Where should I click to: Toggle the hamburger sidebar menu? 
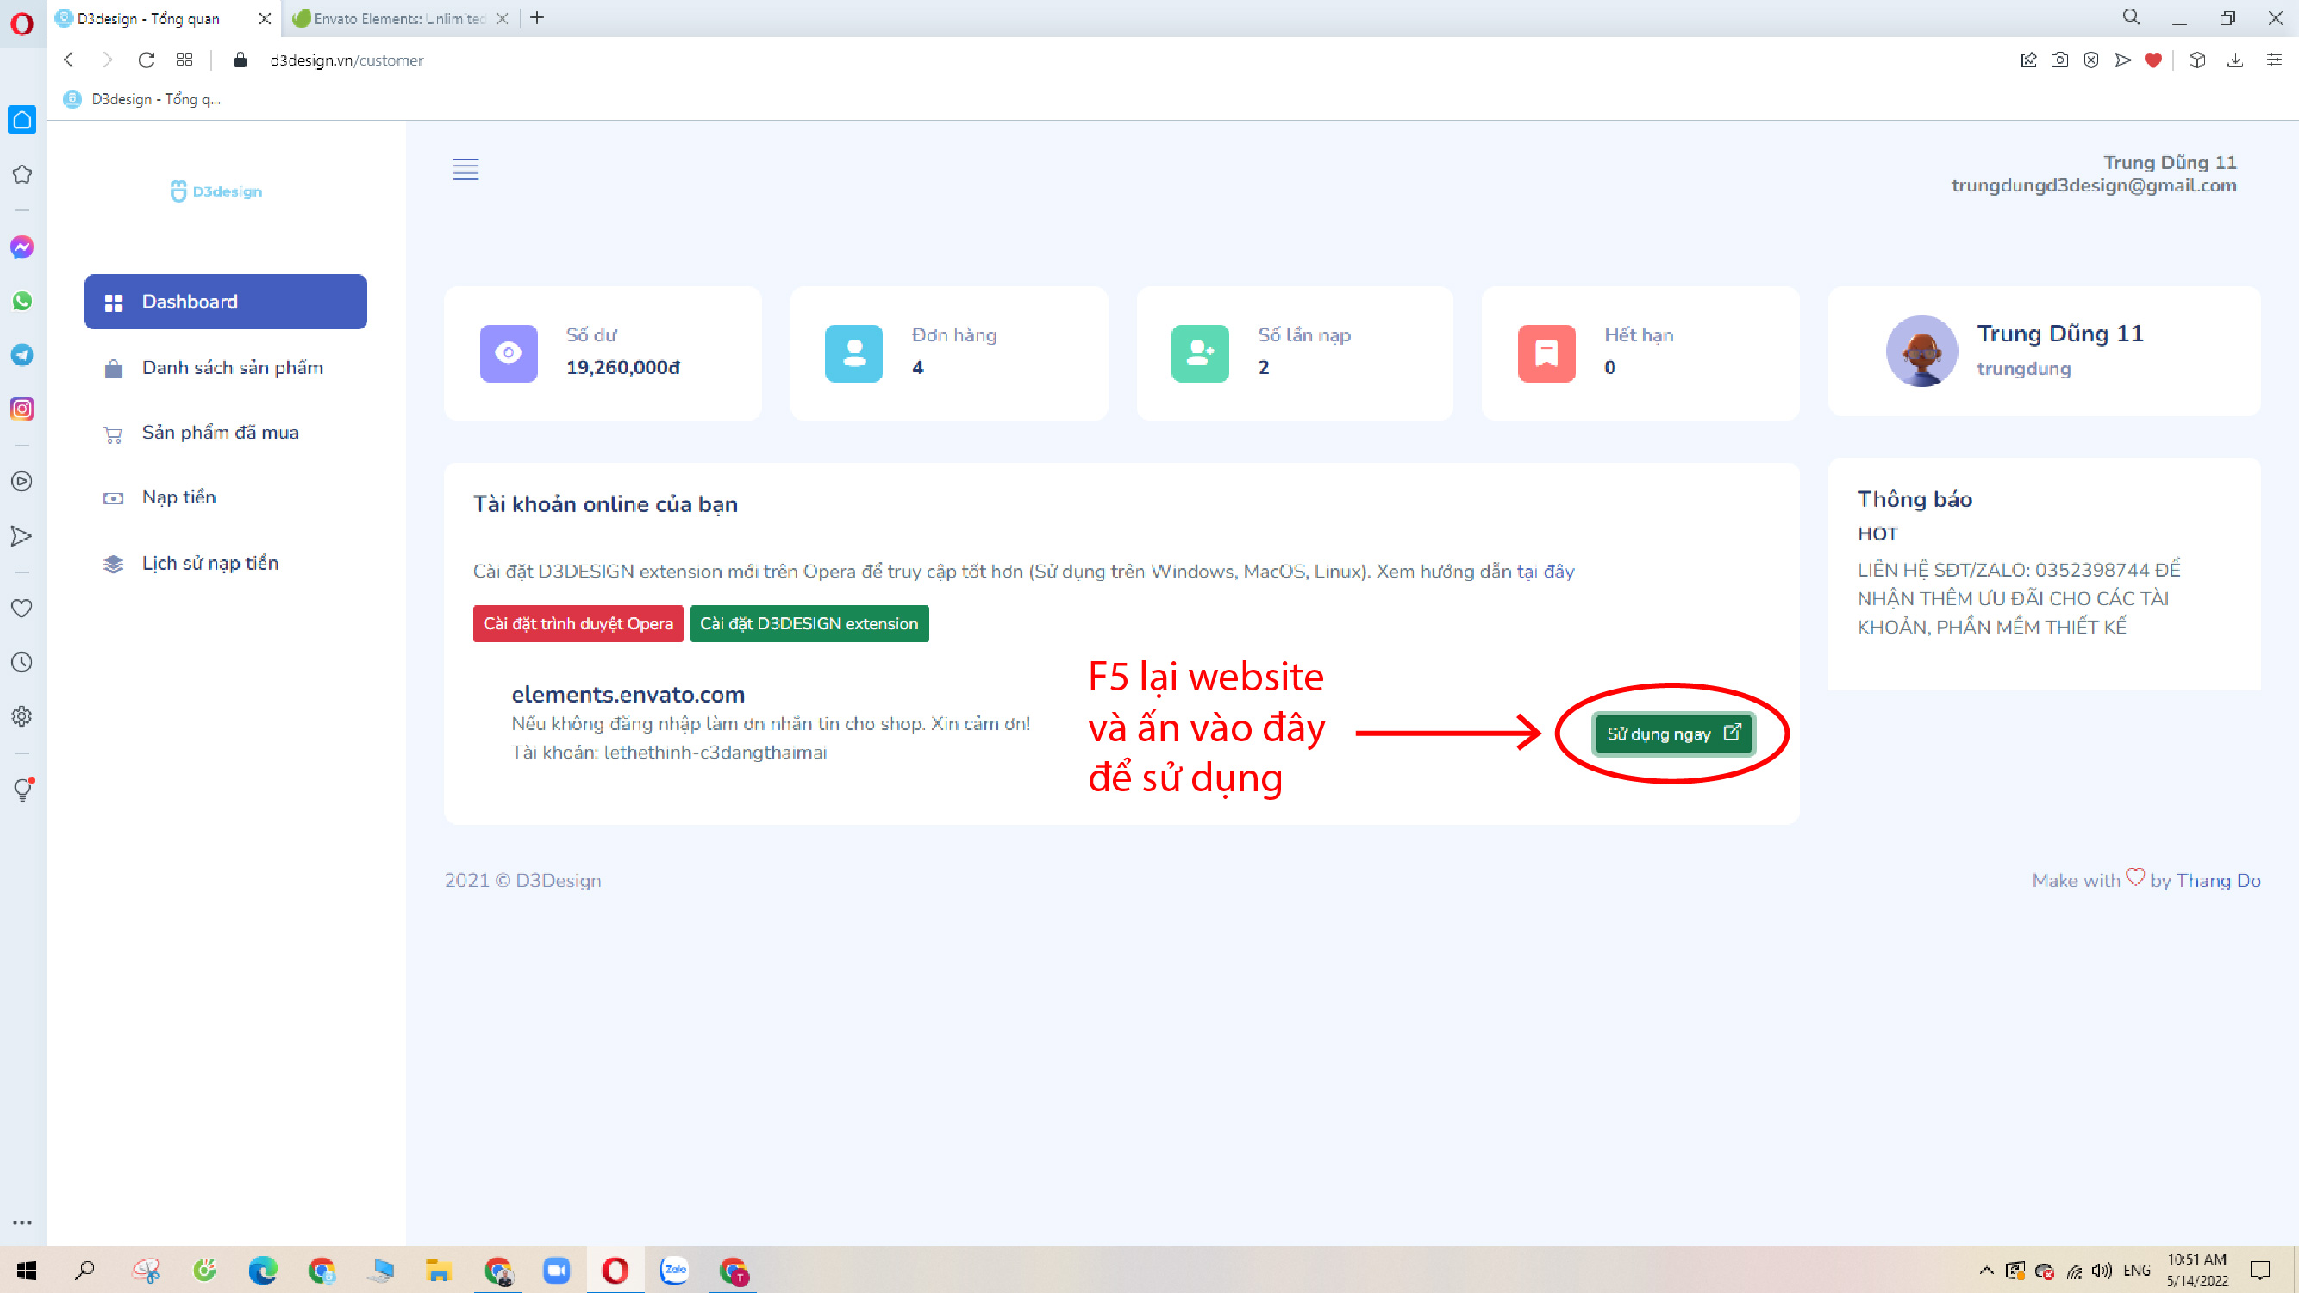[x=465, y=169]
